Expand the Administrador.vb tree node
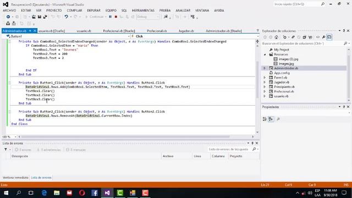The height and width of the screenshot is (198, 352). point(265,68)
